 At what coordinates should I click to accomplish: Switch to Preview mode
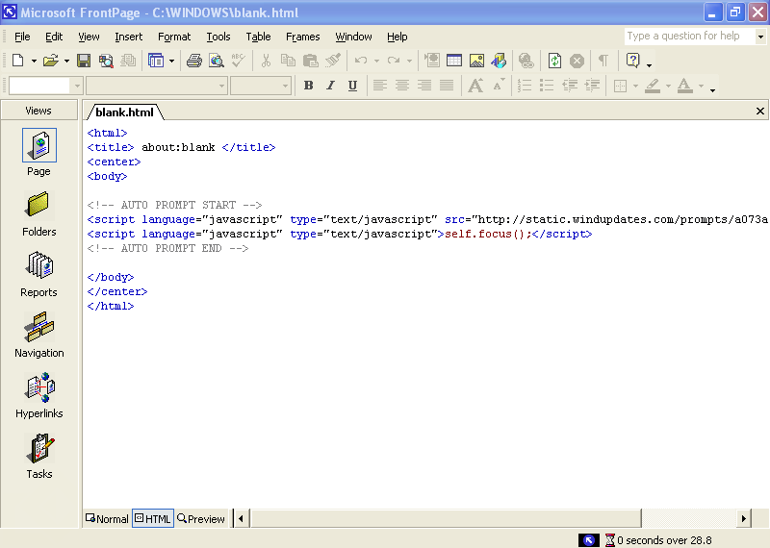click(201, 519)
